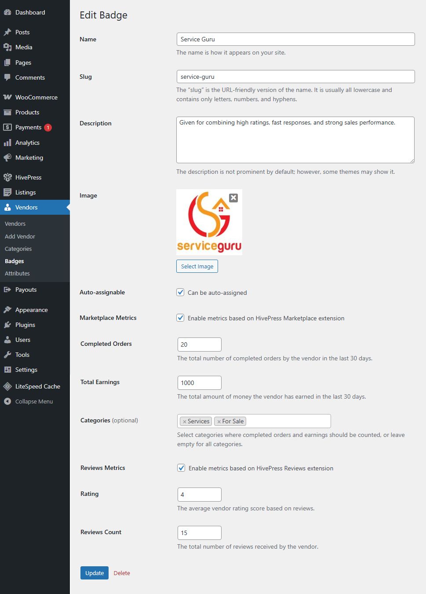The width and height of the screenshot is (426, 594).
Task: Toggle the Can be auto-assigned checkbox
Action: pyautogui.click(x=180, y=292)
